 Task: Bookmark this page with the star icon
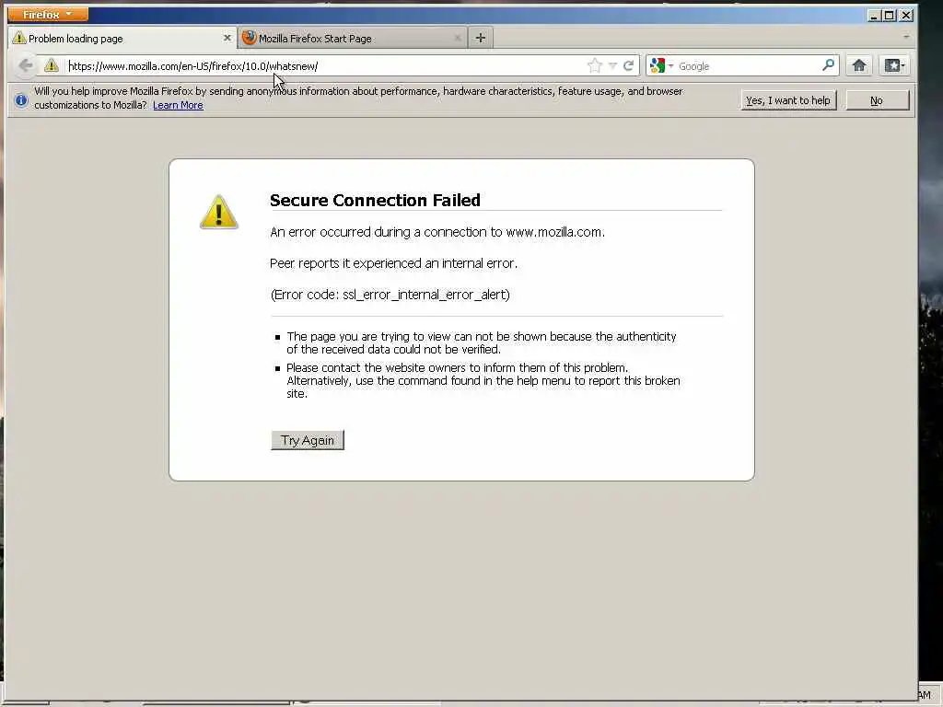(595, 65)
